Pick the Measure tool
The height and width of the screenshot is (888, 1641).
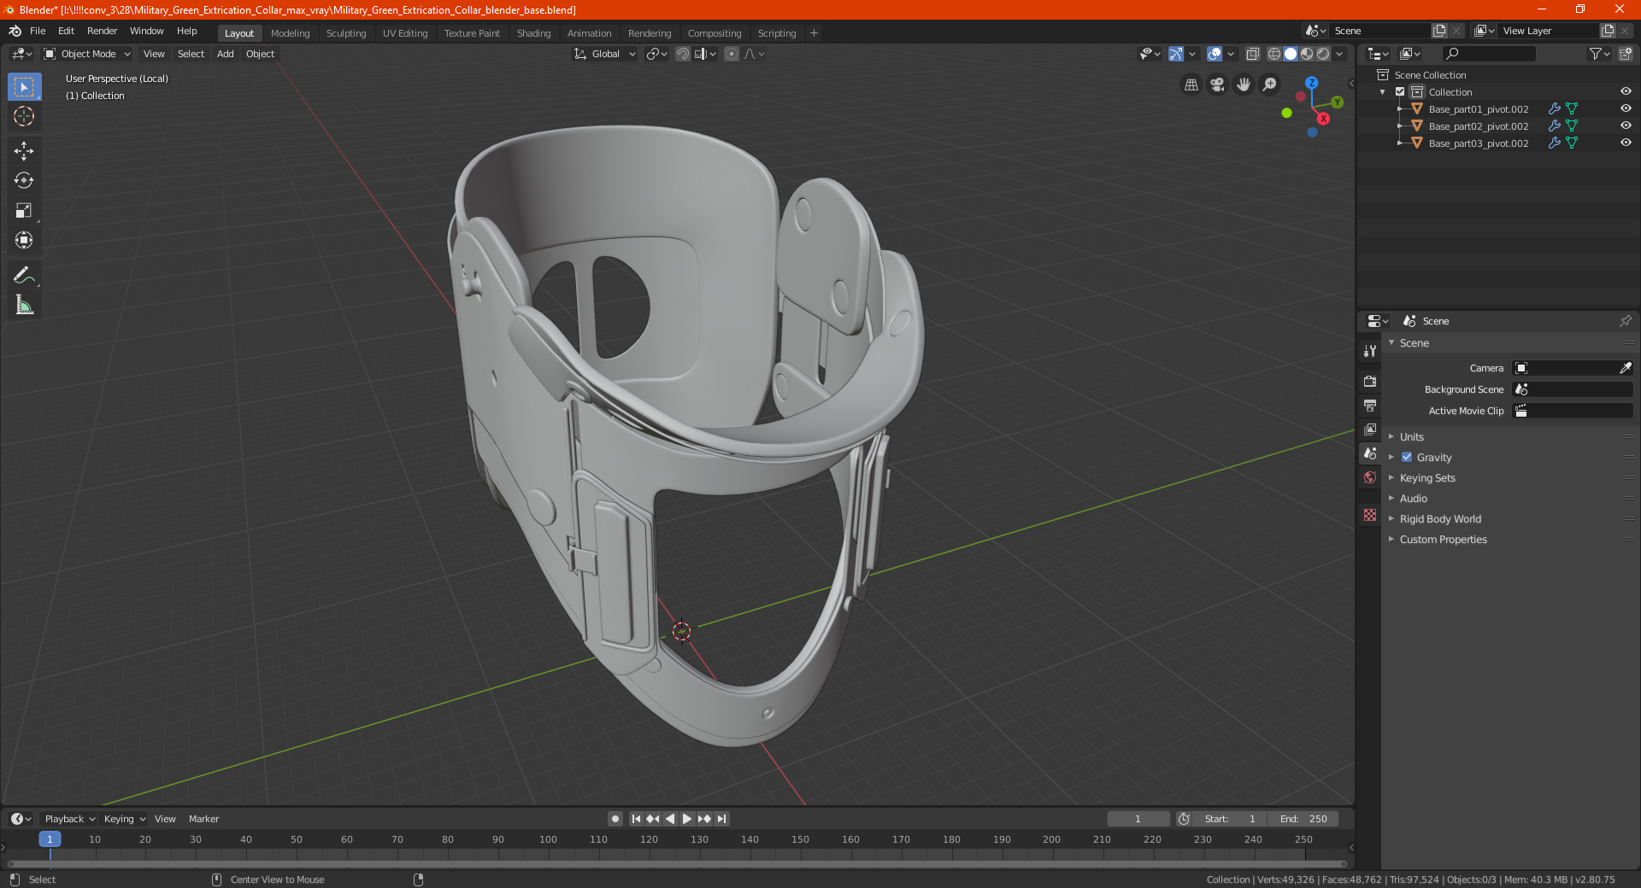[x=24, y=305]
